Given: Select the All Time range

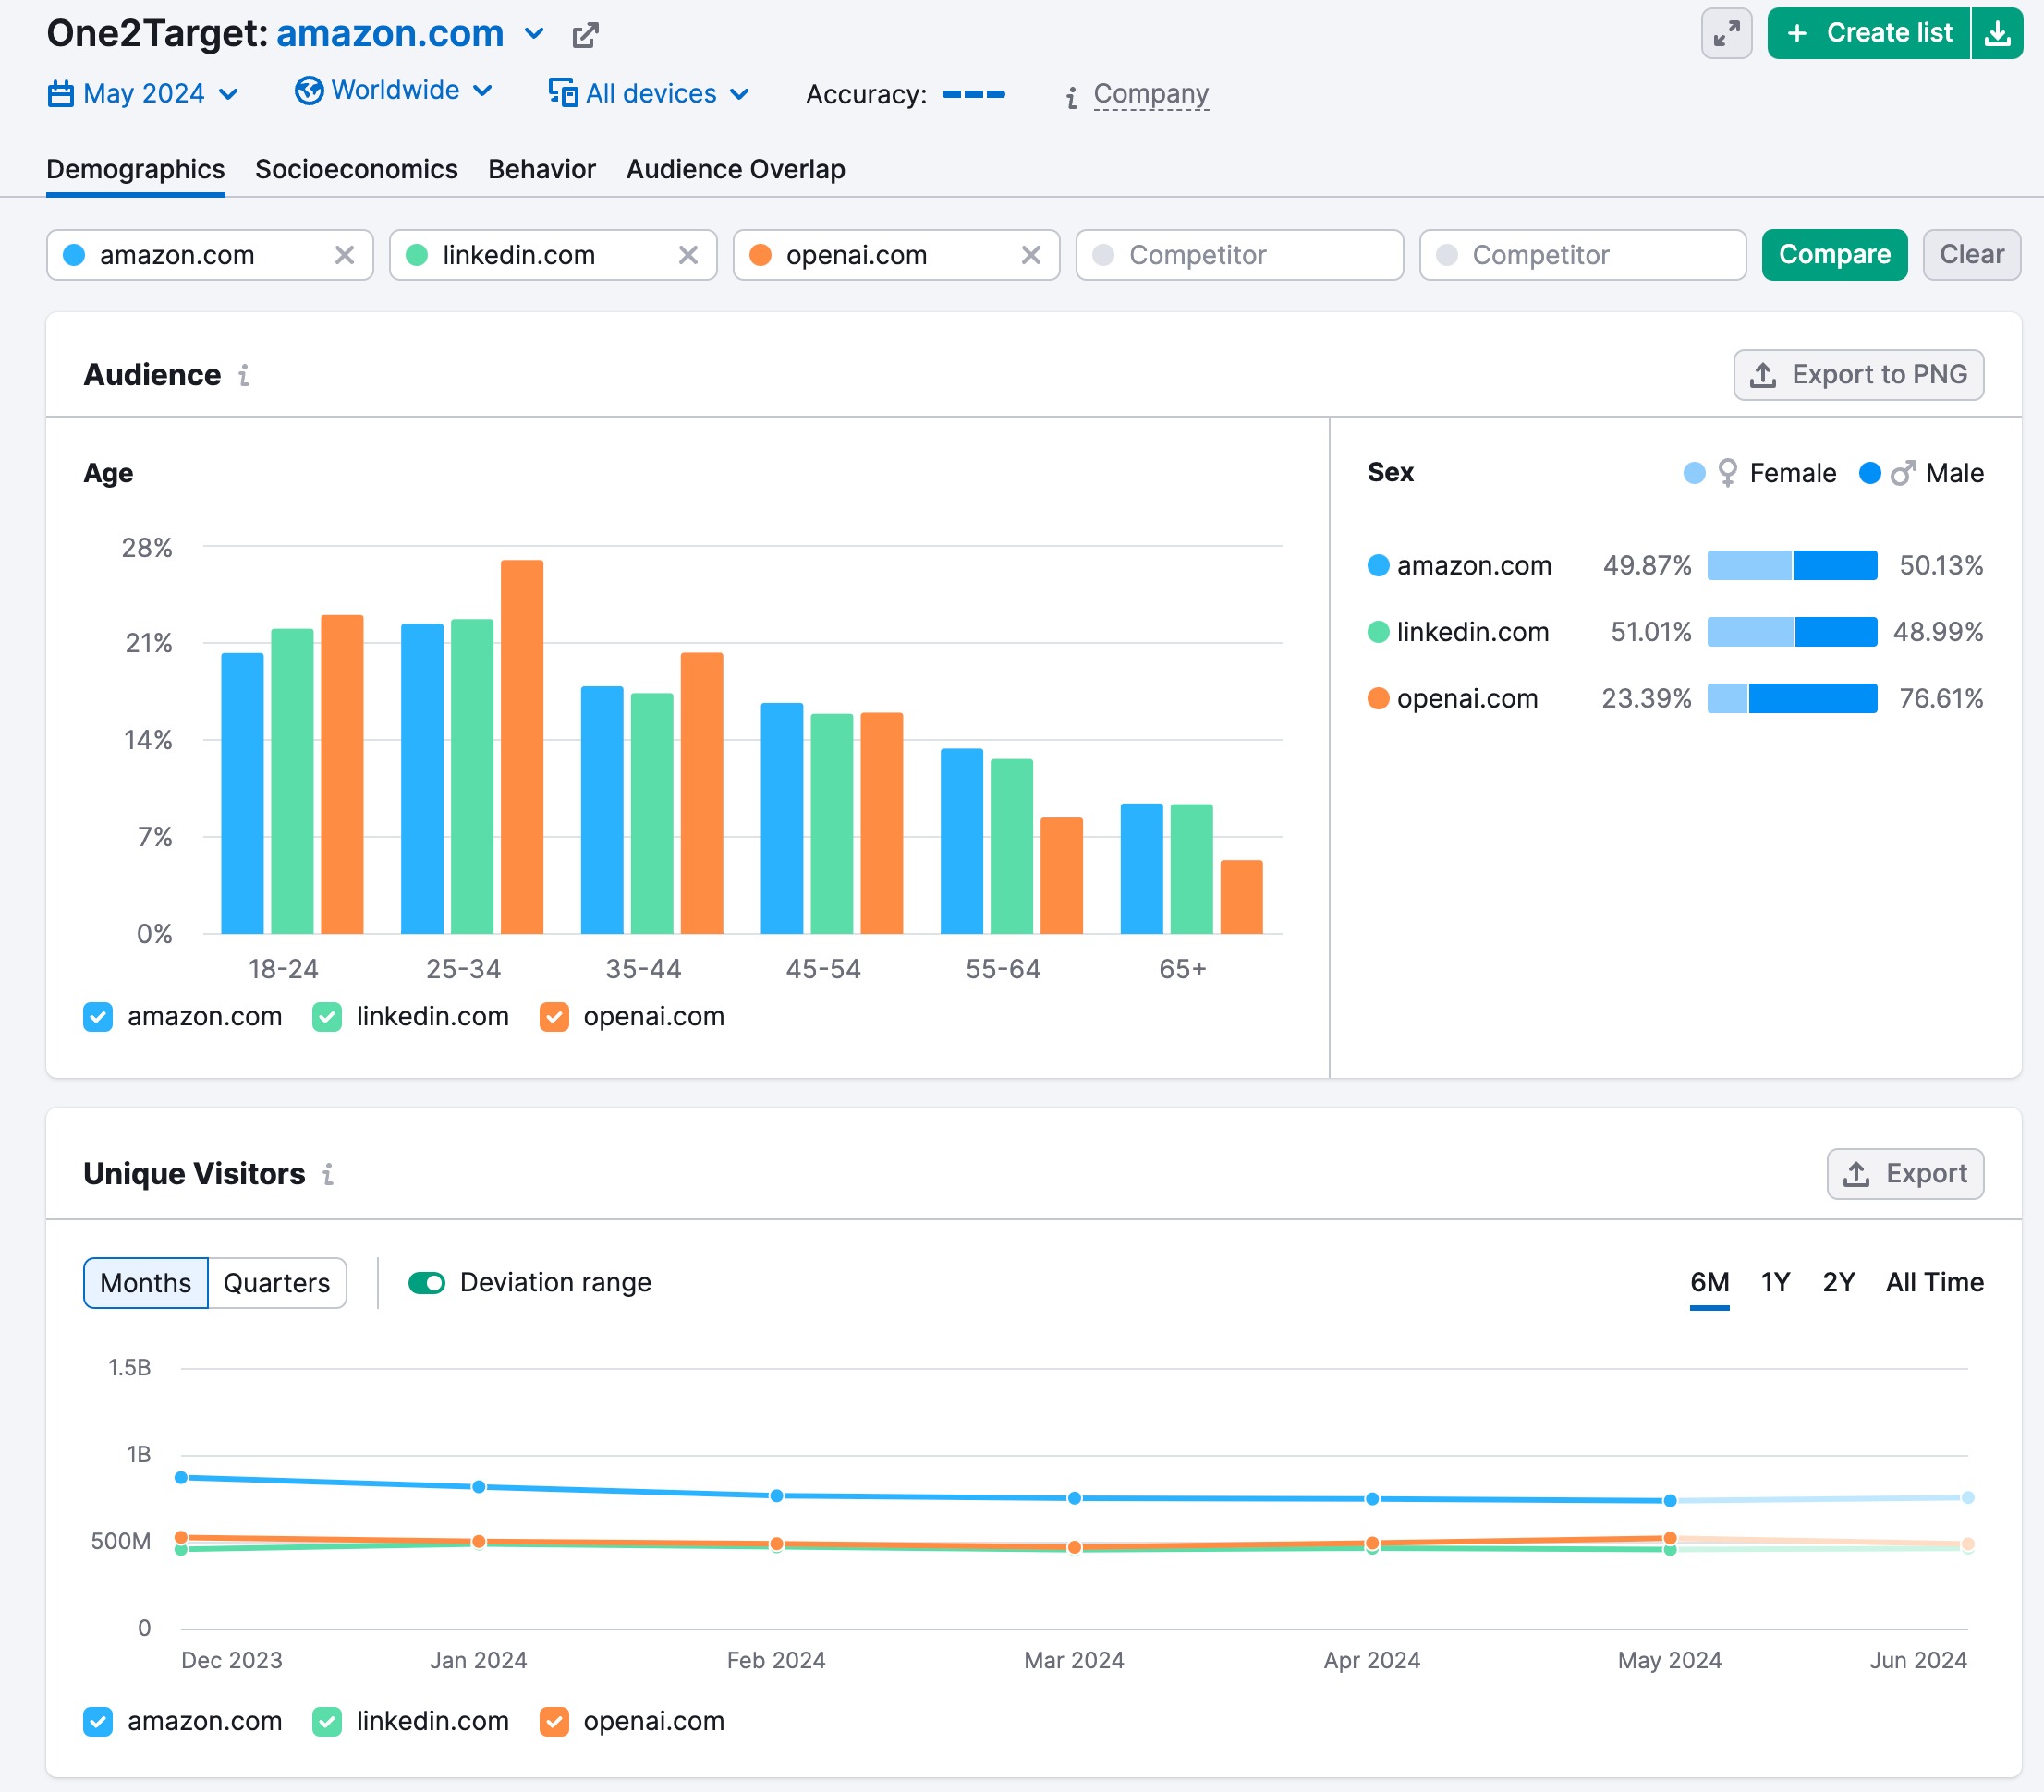Looking at the screenshot, I should [x=1934, y=1283].
